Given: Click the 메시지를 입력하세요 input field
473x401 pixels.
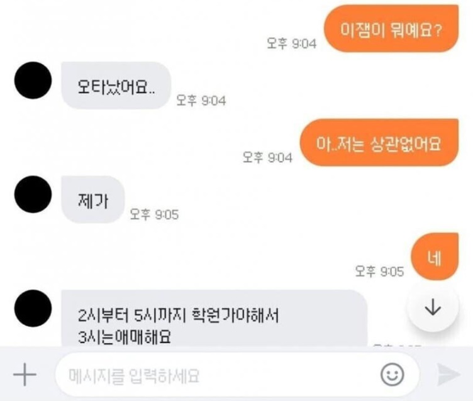Looking at the screenshot, I should coord(237,375).
